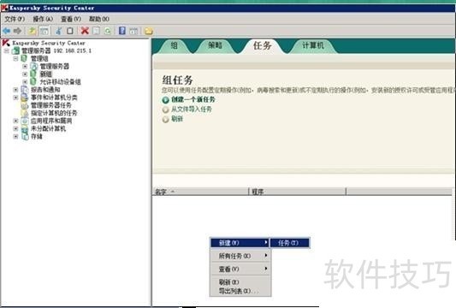Select the Kaspersky Security Center root icon
This screenshot has width=456, height=308.
click(6, 43)
